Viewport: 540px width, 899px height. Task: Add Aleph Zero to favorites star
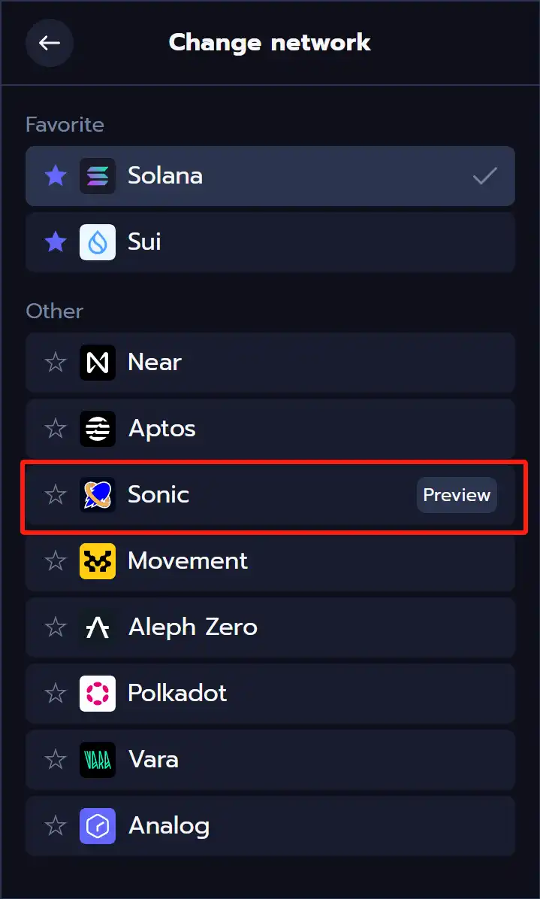pos(56,627)
